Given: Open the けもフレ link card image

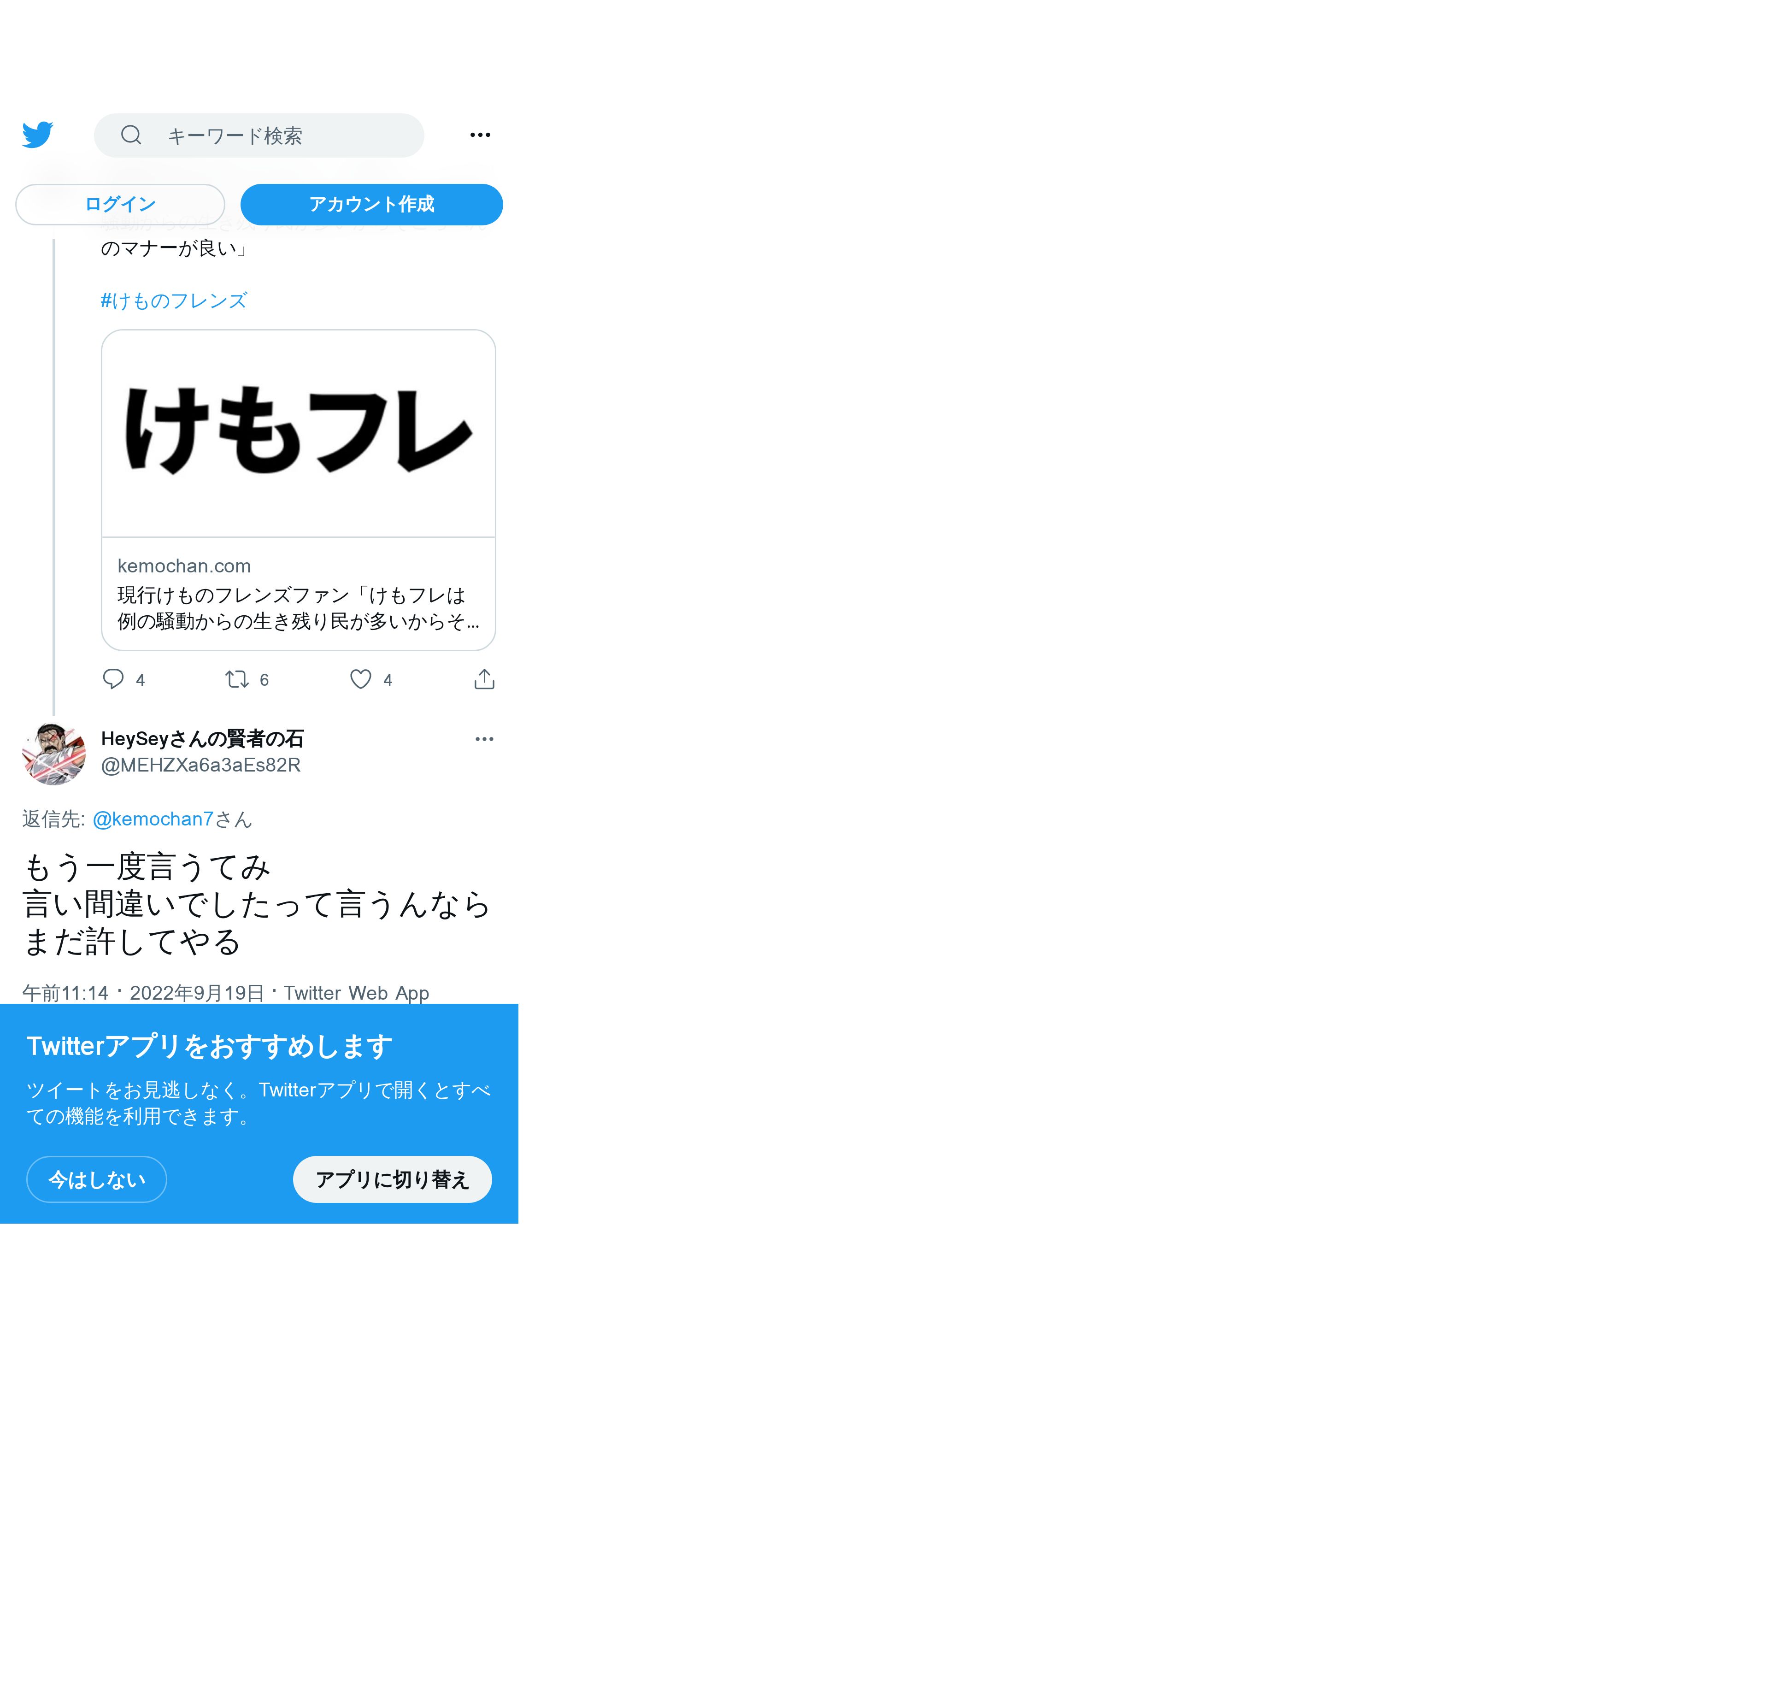Looking at the screenshot, I should (298, 434).
